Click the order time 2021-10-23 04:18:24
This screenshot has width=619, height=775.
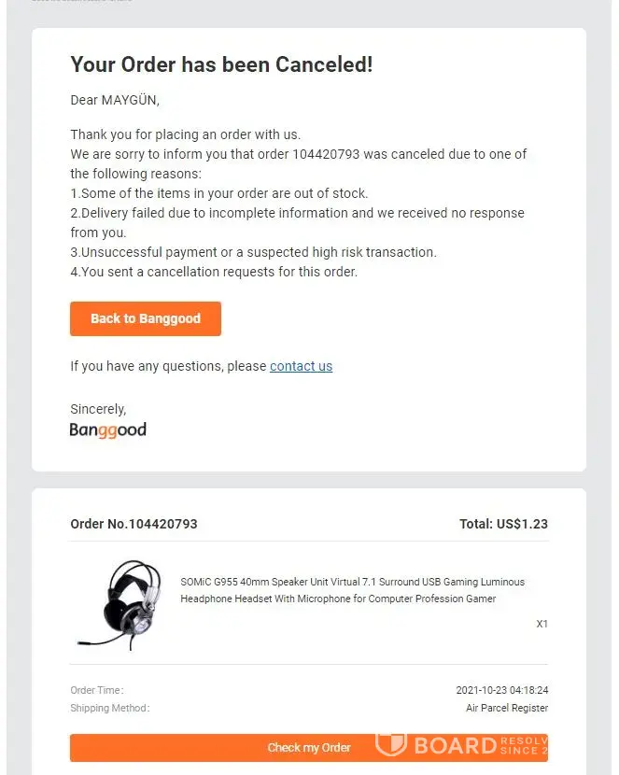coord(501,690)
